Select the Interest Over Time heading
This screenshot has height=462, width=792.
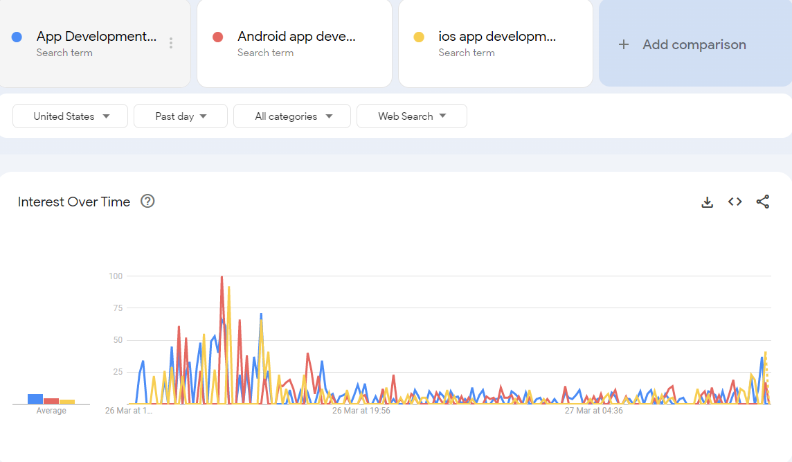click(x=74, y=202)
